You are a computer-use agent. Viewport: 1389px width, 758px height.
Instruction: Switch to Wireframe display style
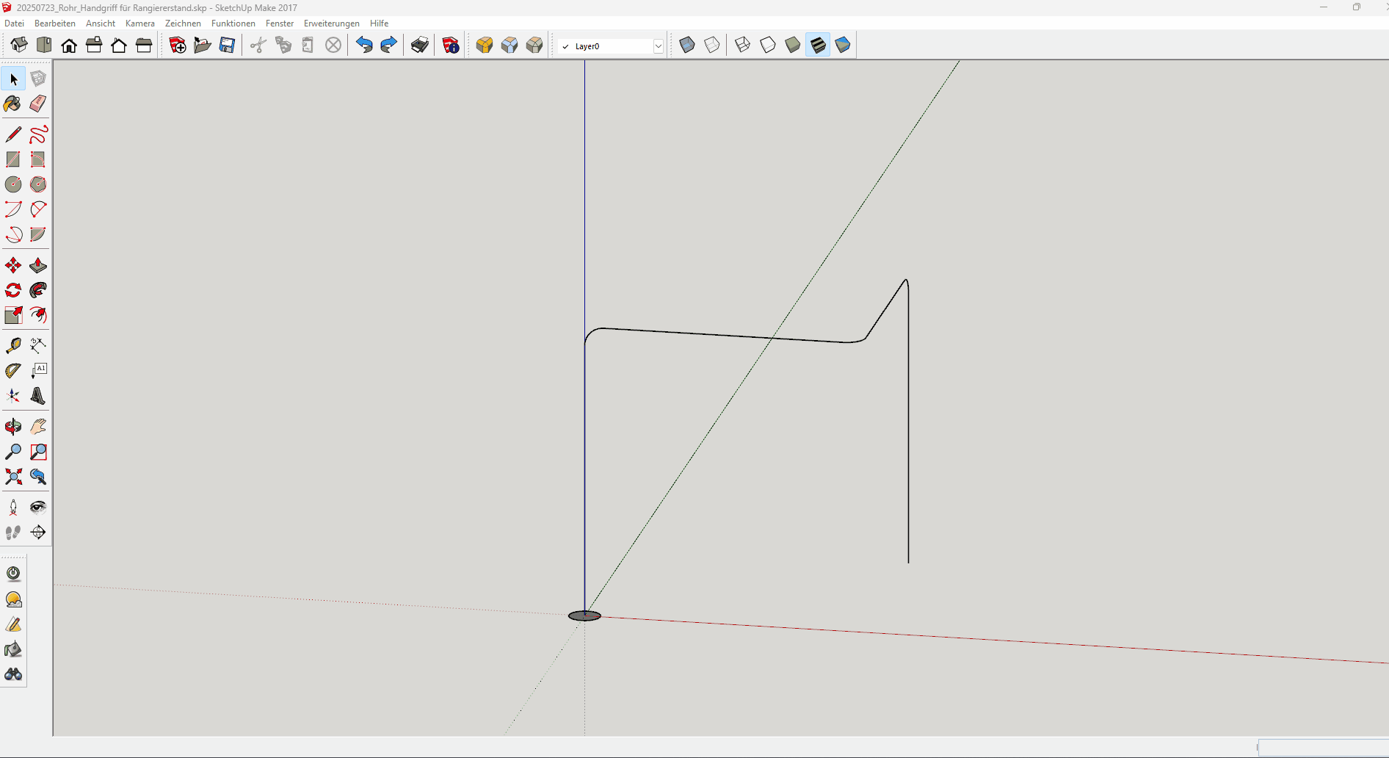point(743,46)
